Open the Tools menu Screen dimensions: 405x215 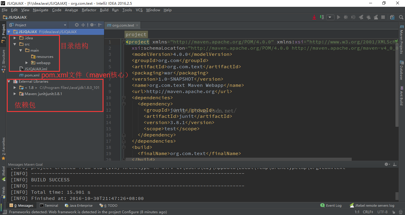pyautogui.click(x=127, y=10)
